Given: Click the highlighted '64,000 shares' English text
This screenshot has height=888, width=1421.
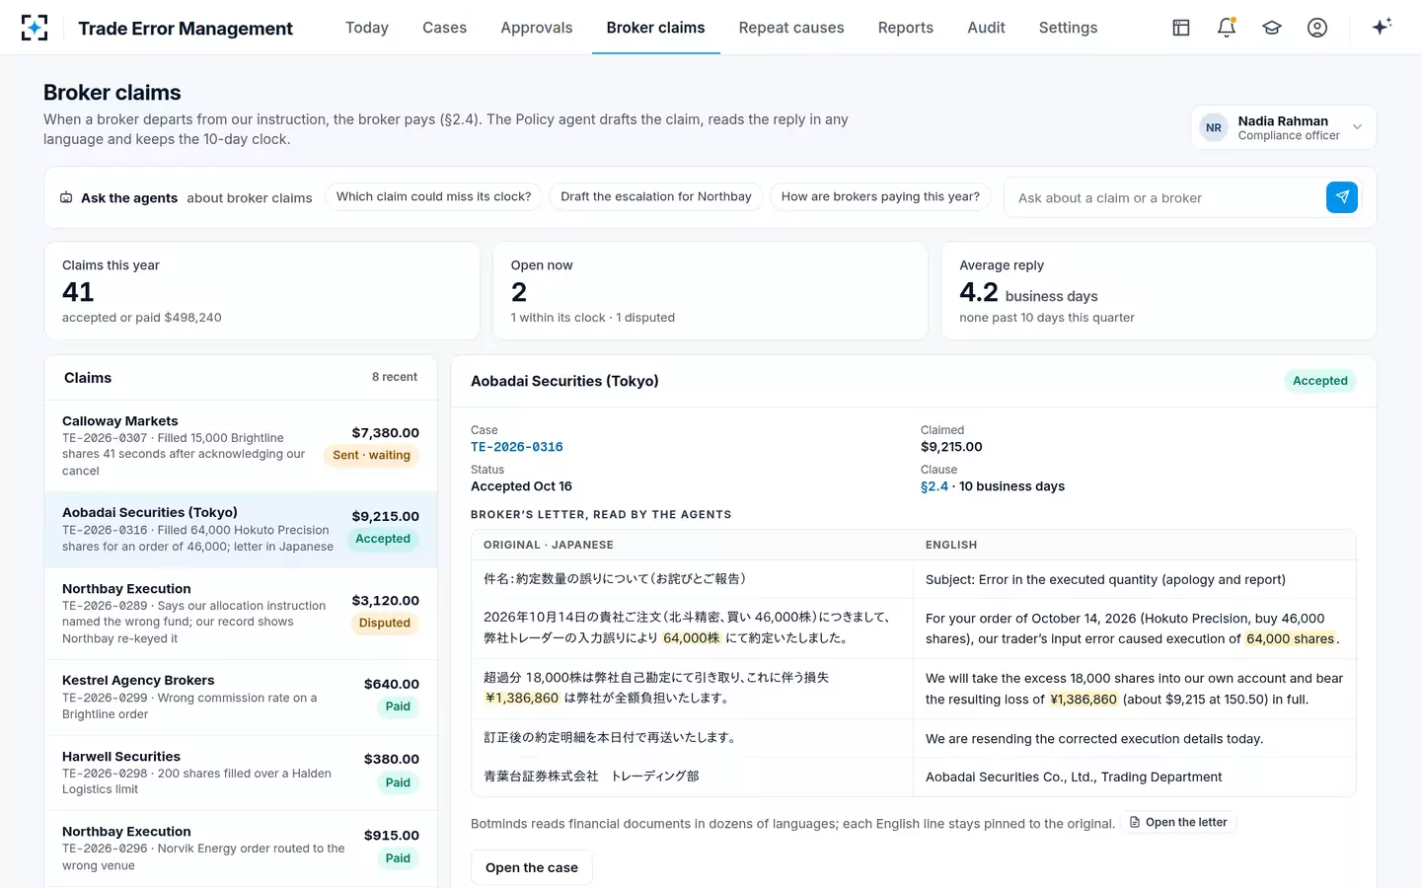Looking at the screenshot, I should click(1291, 638).
